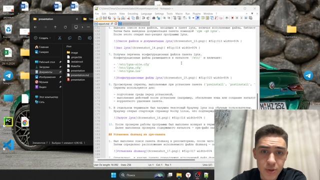
Task: Open the Function List panel icon
Action: [x=216, y=18]
